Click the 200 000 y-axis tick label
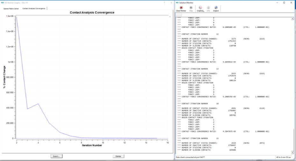 (10, 123)
